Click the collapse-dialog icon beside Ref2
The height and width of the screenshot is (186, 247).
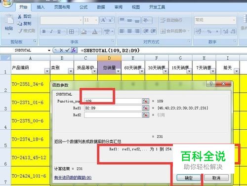(145, 115)
